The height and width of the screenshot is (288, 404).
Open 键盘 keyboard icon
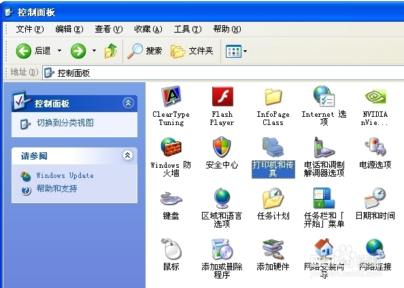tap(171, 198)
